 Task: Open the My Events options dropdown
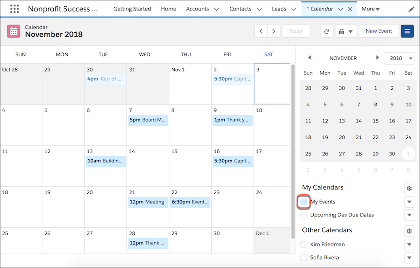tap(409, 202)
